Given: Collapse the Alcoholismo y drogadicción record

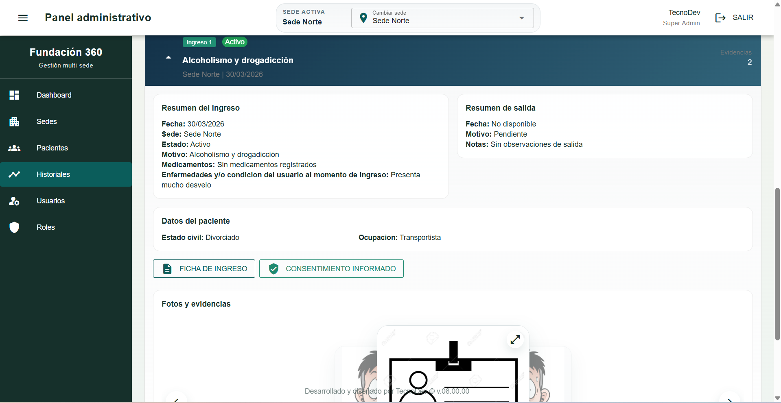Looking at the screenshot, I should pyautogui.click(x=168, y=57).
